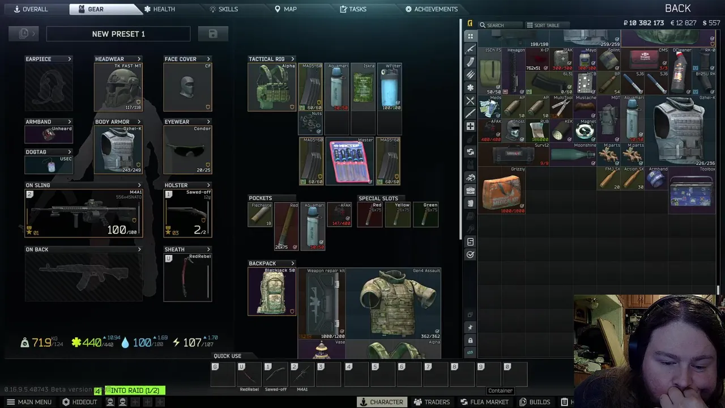Expand the Earpiece slot
The width and height of the screenshot is (725, 408).
click(x=70, y=59)
